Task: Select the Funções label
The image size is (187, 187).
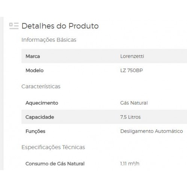Action: pos(36,131)
